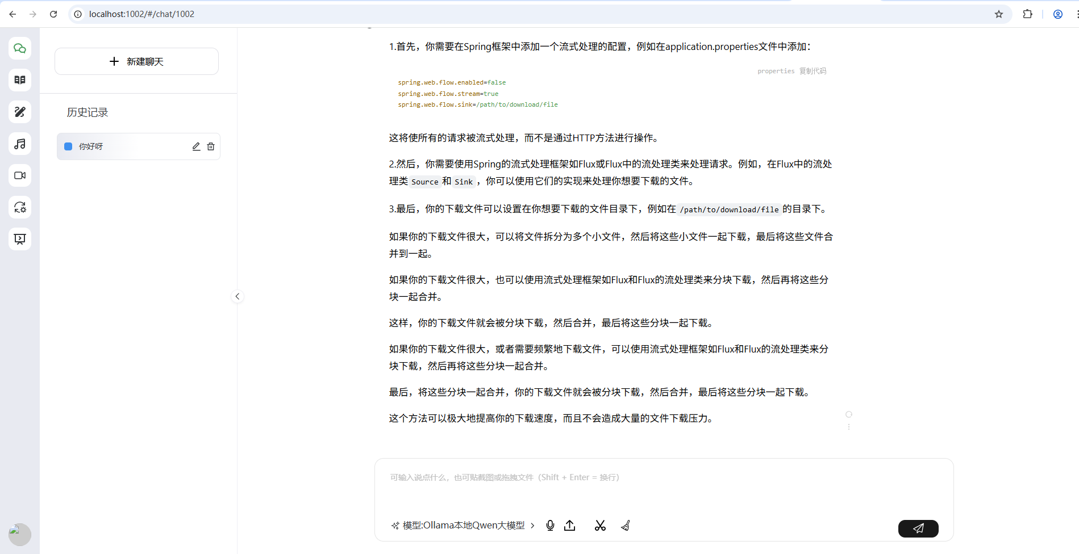The image size is (1079, 554).
Task: Open the drawing pen tool in sidebar
Action: (x=20, y=112)
